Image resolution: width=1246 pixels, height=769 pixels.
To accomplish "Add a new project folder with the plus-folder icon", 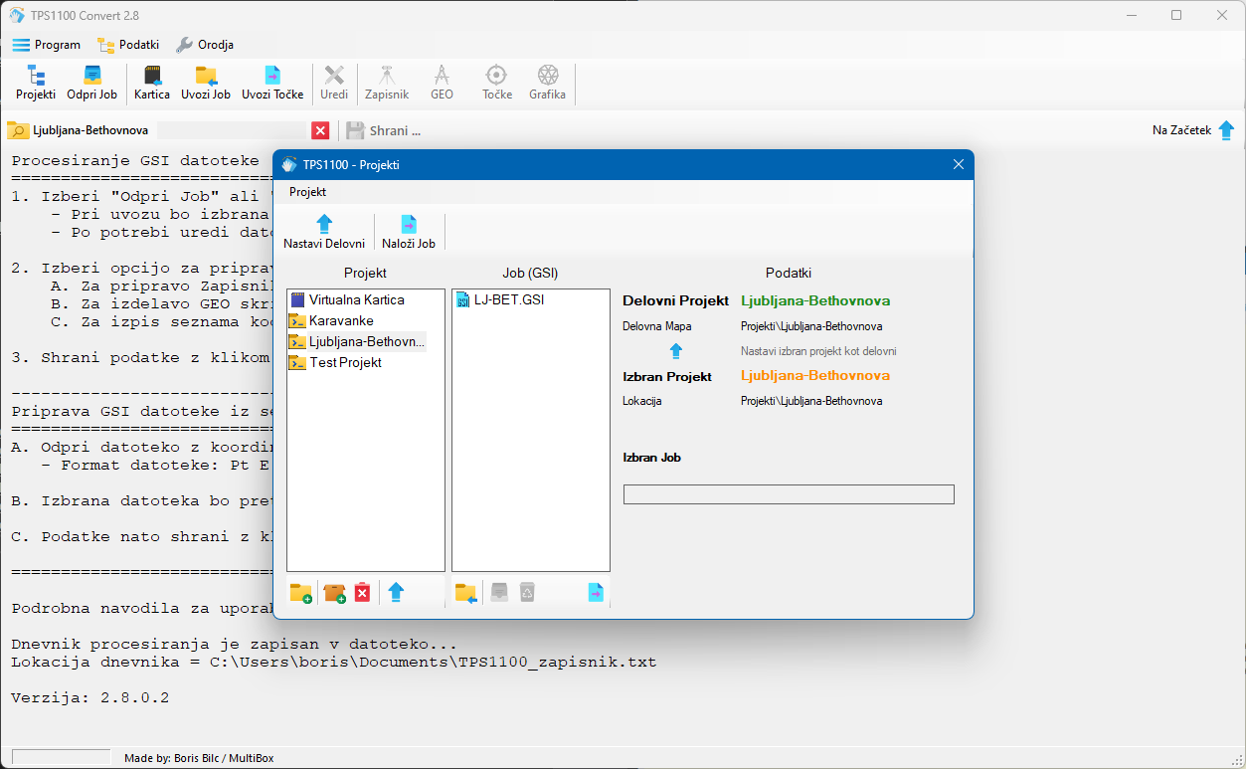I will click(x=300, y=593).
